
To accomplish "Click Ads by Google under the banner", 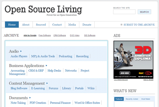I will coord(148,80).
